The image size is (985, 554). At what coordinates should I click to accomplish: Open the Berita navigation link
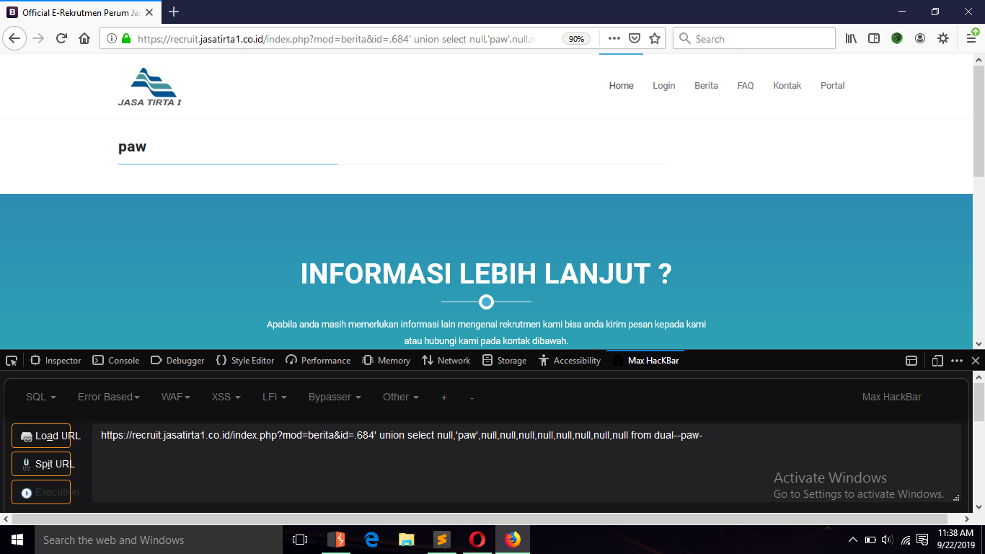[x=706, y=86]
